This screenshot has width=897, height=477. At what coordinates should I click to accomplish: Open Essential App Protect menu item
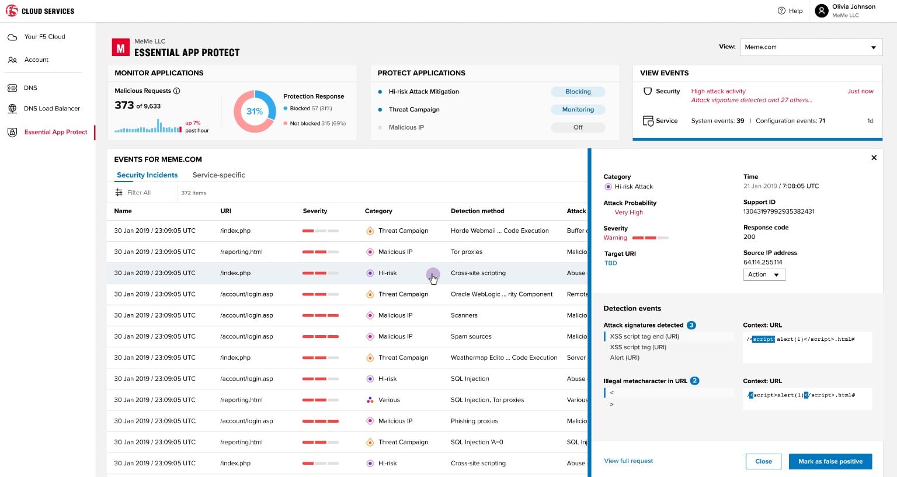tap(55, 133)
